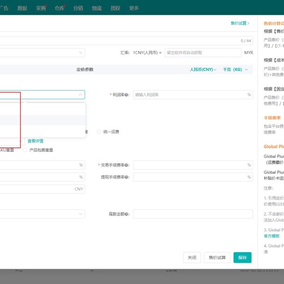Click the name field showing 0 / 64

pos(126,40)
